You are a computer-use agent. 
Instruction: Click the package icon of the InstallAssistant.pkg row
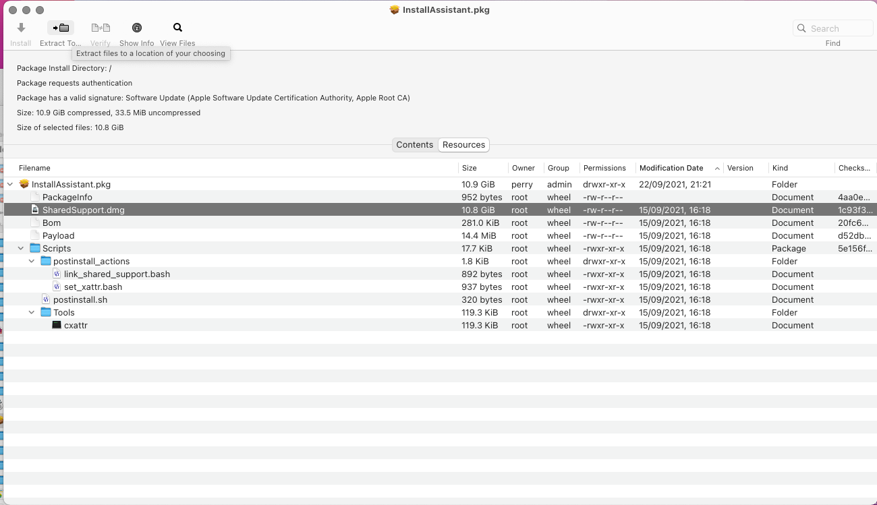(x=24, y=184)
